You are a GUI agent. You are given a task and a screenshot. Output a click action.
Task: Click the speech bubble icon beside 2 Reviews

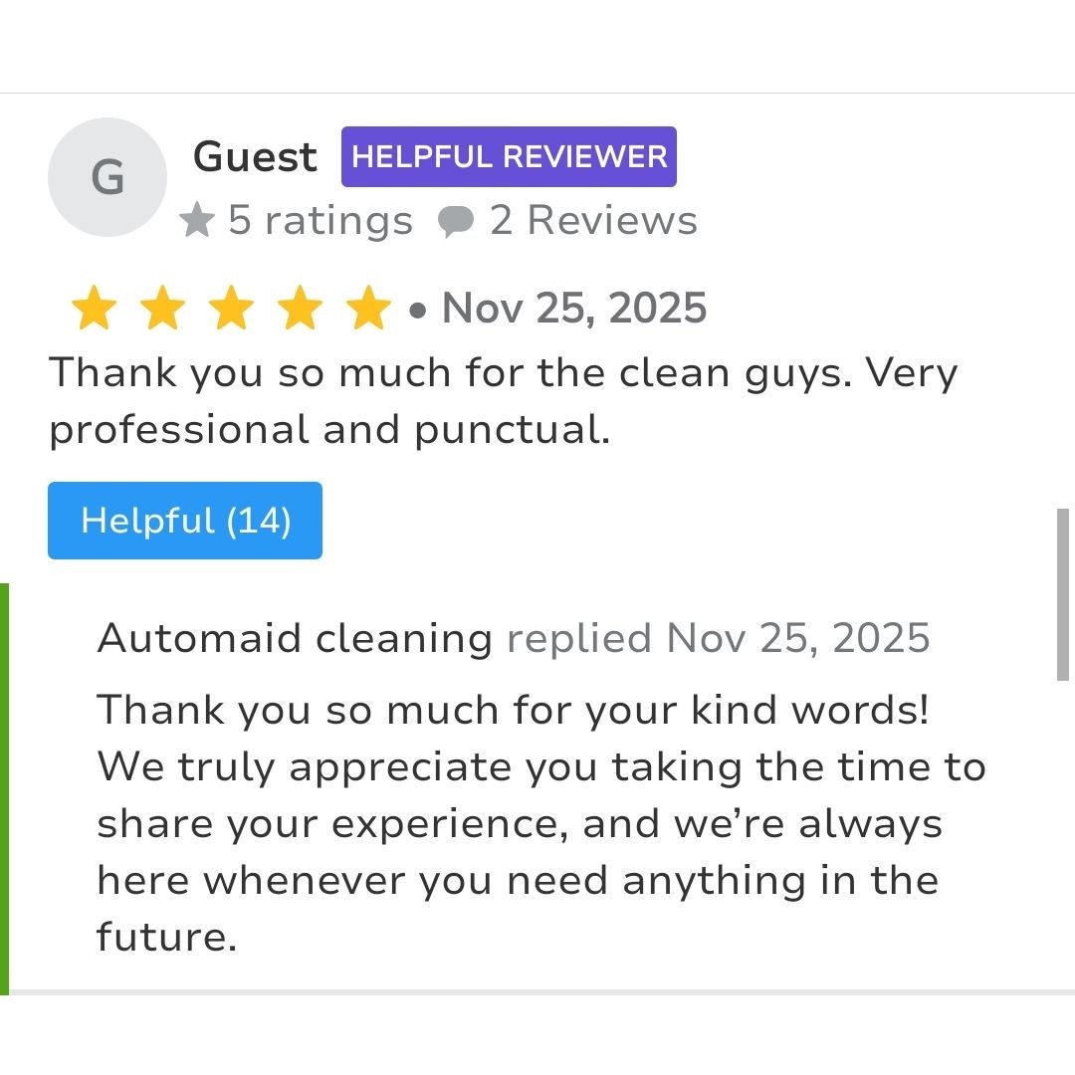[x=455, y=222]
